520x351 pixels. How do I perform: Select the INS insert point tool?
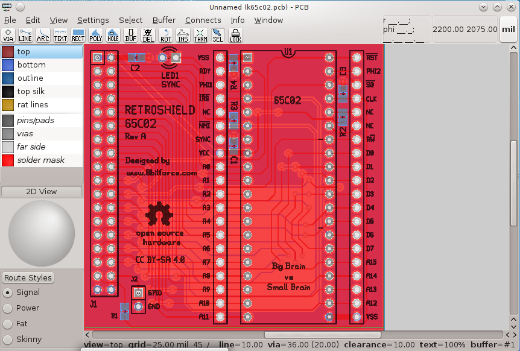(x=183, y=35)
